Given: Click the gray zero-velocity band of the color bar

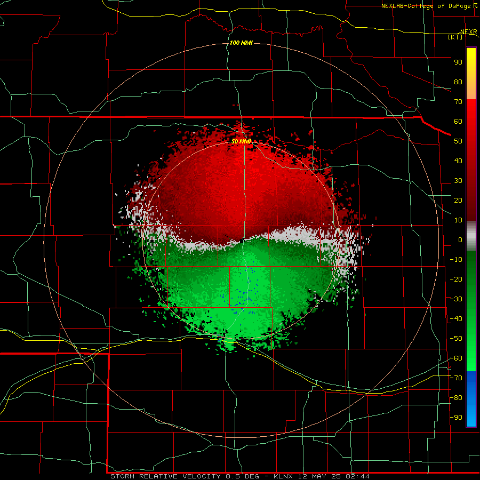Looking at the screenshot, I should click(x=471, y=236).
